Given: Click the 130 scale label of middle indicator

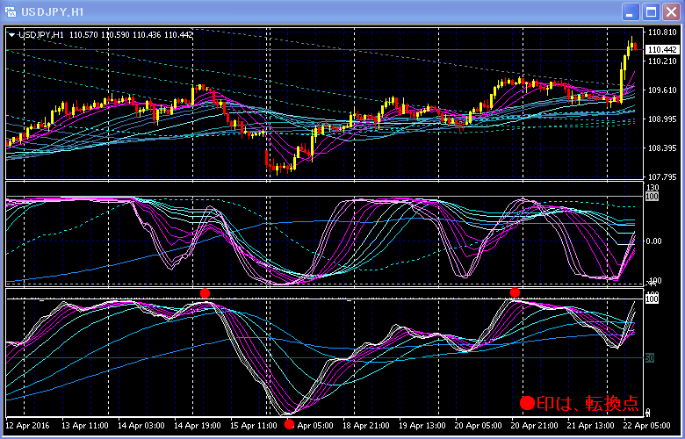Looking at the screenshot, I should (653, 187).
